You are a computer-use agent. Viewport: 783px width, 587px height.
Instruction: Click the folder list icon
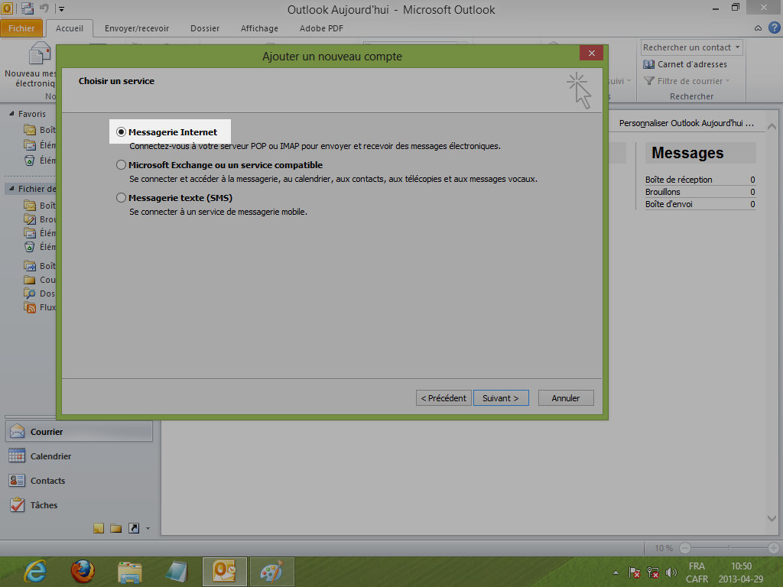tap(116, 529)
